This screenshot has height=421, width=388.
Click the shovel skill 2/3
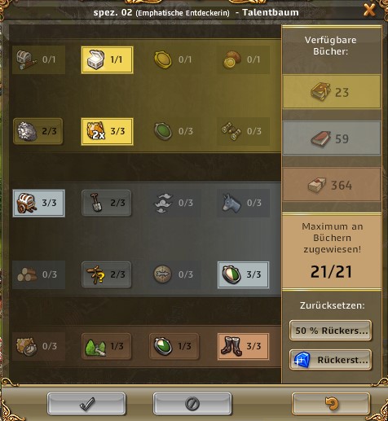(x=107, y=203)
